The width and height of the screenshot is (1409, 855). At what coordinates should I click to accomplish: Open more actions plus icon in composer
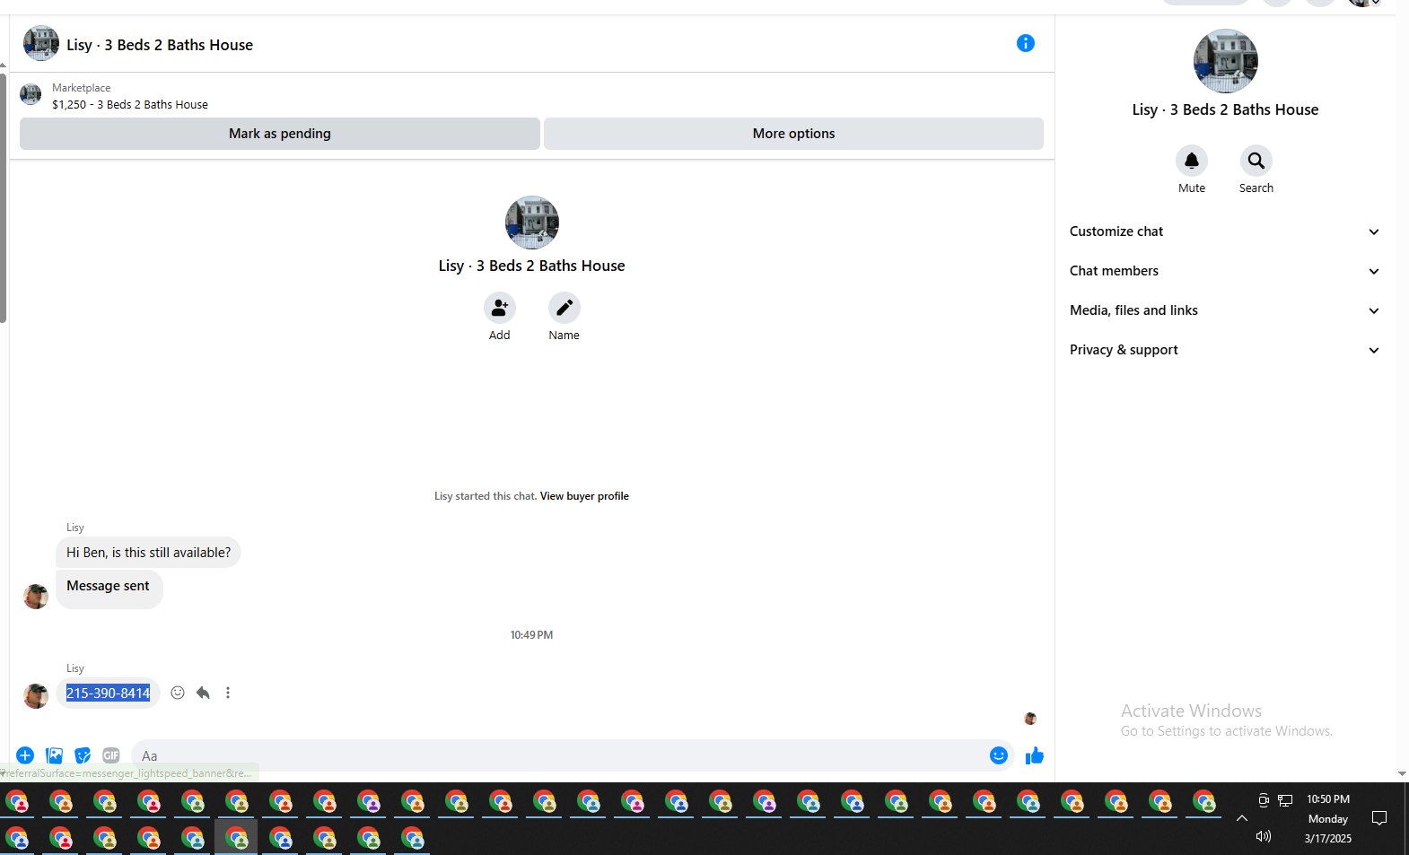point(25,755)
